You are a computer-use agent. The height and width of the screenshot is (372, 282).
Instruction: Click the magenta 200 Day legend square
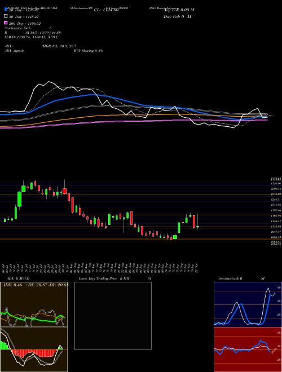(6, 23)
